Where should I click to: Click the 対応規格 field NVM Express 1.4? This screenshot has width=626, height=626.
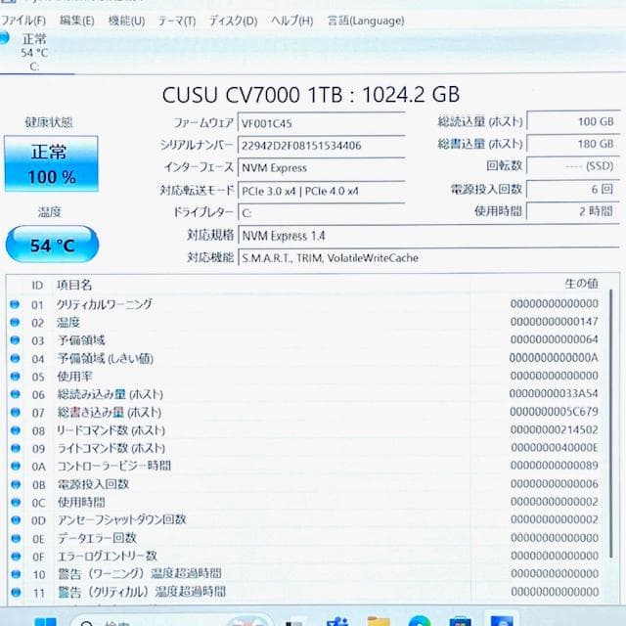click(x=428, y=236)
